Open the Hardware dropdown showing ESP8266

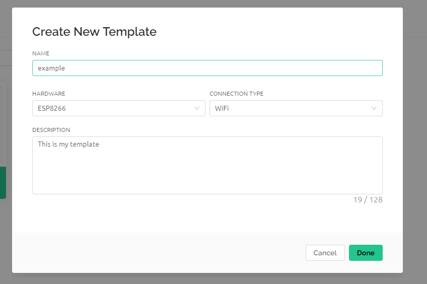(113, 108)
